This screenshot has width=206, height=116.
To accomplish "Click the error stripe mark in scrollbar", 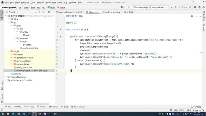I will (x=201, y=53).
